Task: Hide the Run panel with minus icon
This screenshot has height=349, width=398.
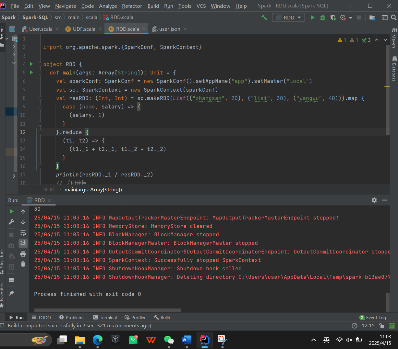Action: click(x=385, y=200)
